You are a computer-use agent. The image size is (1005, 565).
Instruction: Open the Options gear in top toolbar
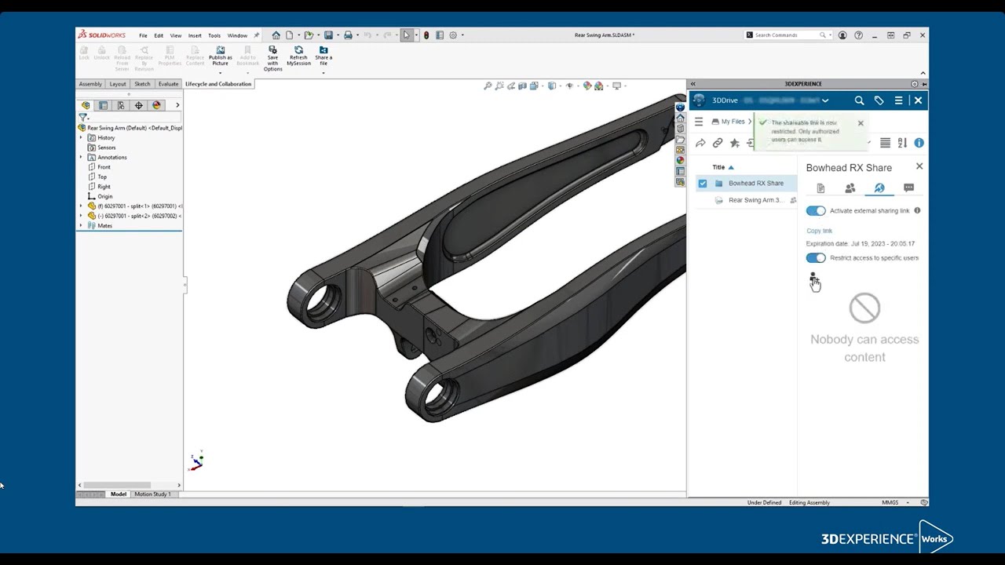453,35
